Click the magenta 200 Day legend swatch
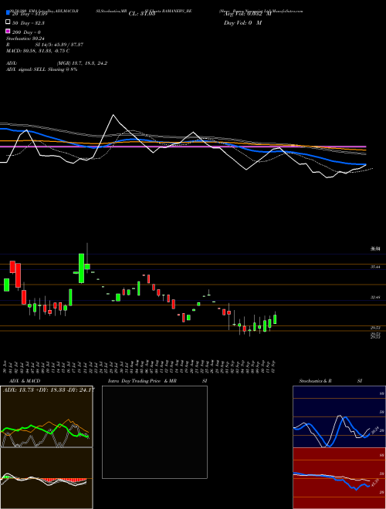 click(x=8, y=32)
